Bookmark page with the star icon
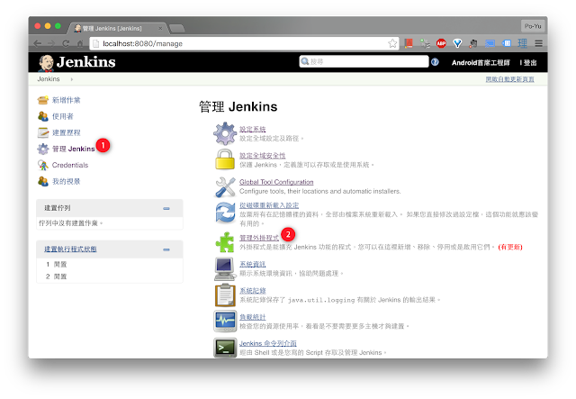This screenshot has height=399, width=576. [392, 43]
